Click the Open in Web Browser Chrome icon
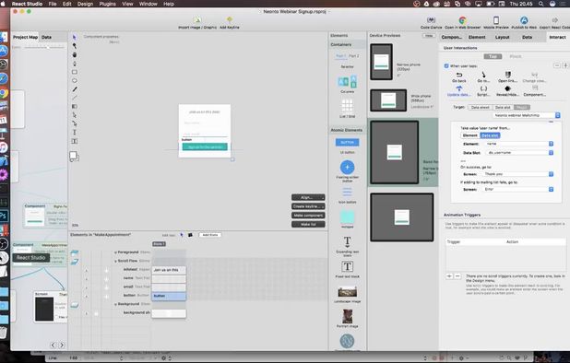Image resolution: width=570 pixels, height=363 pixels. (462, 20)
